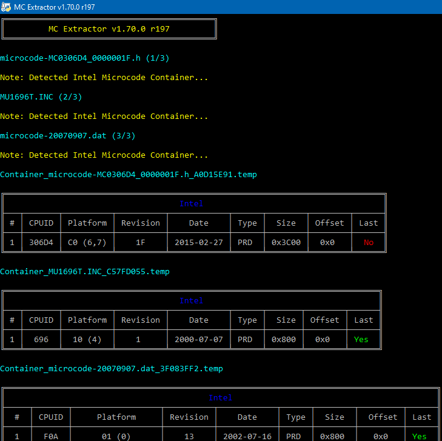This screenshot has width=442, height=441.
Task: Click 'Intel' heading of the 306D4 table
Action: (x=192, y=204)
